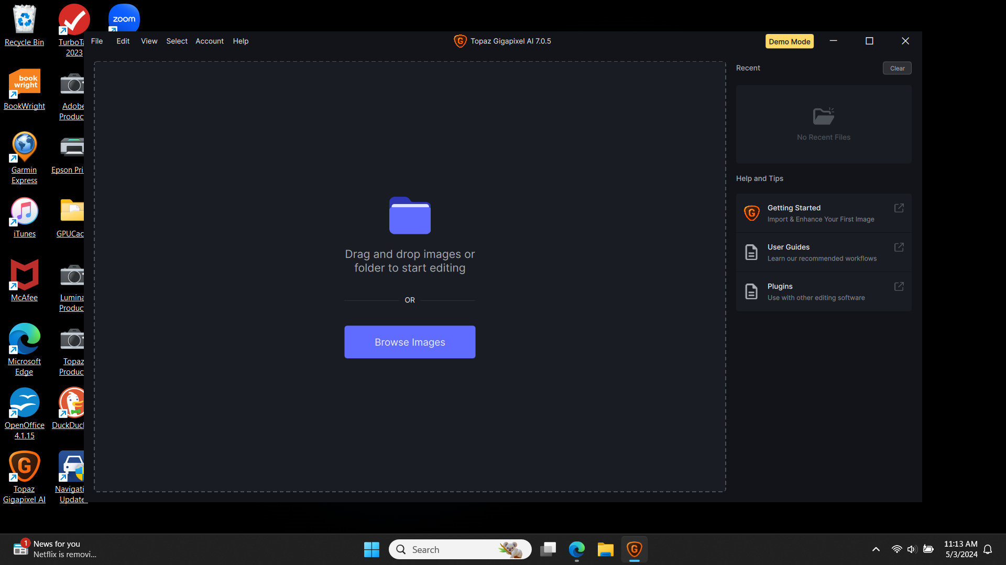The height and width of the screenshot is (565, 1006).
Task: Click the document icon beside Plugins
Action: pyautogui.click(x=751, y=291)
